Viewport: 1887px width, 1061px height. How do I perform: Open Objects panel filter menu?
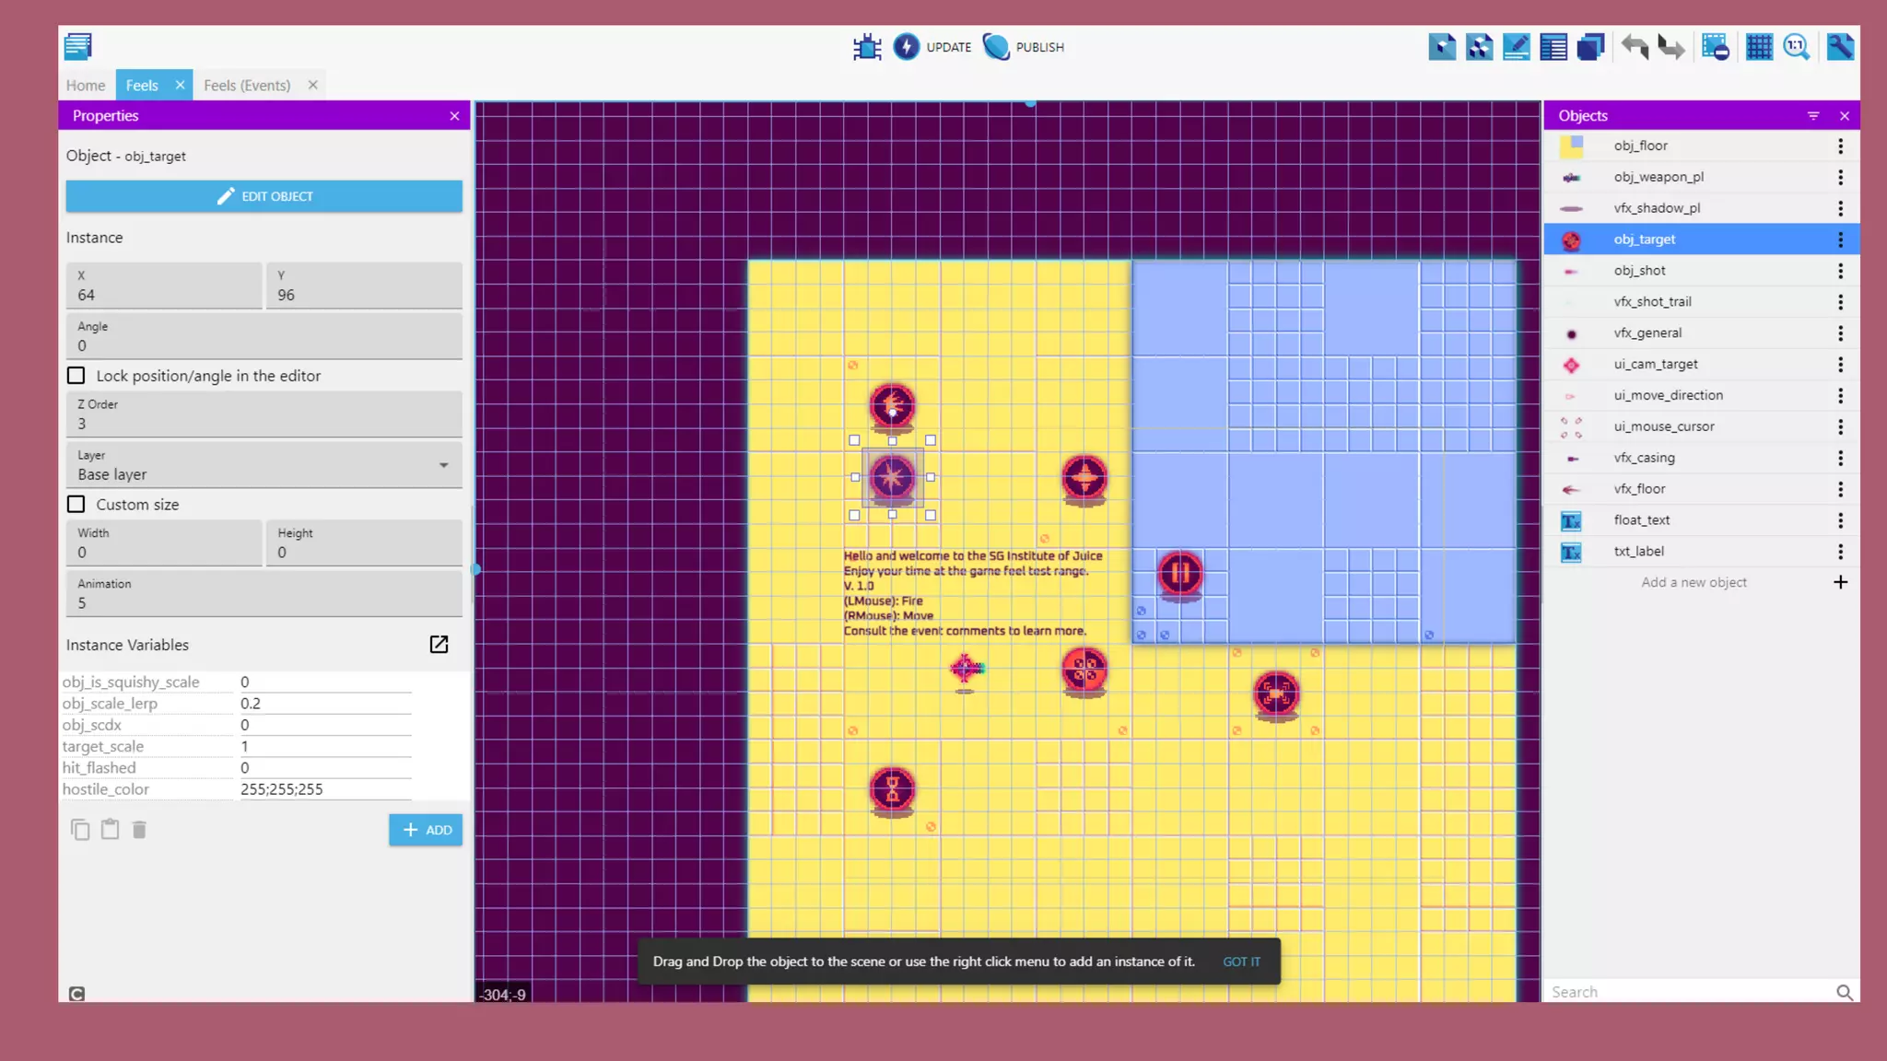1812,116
